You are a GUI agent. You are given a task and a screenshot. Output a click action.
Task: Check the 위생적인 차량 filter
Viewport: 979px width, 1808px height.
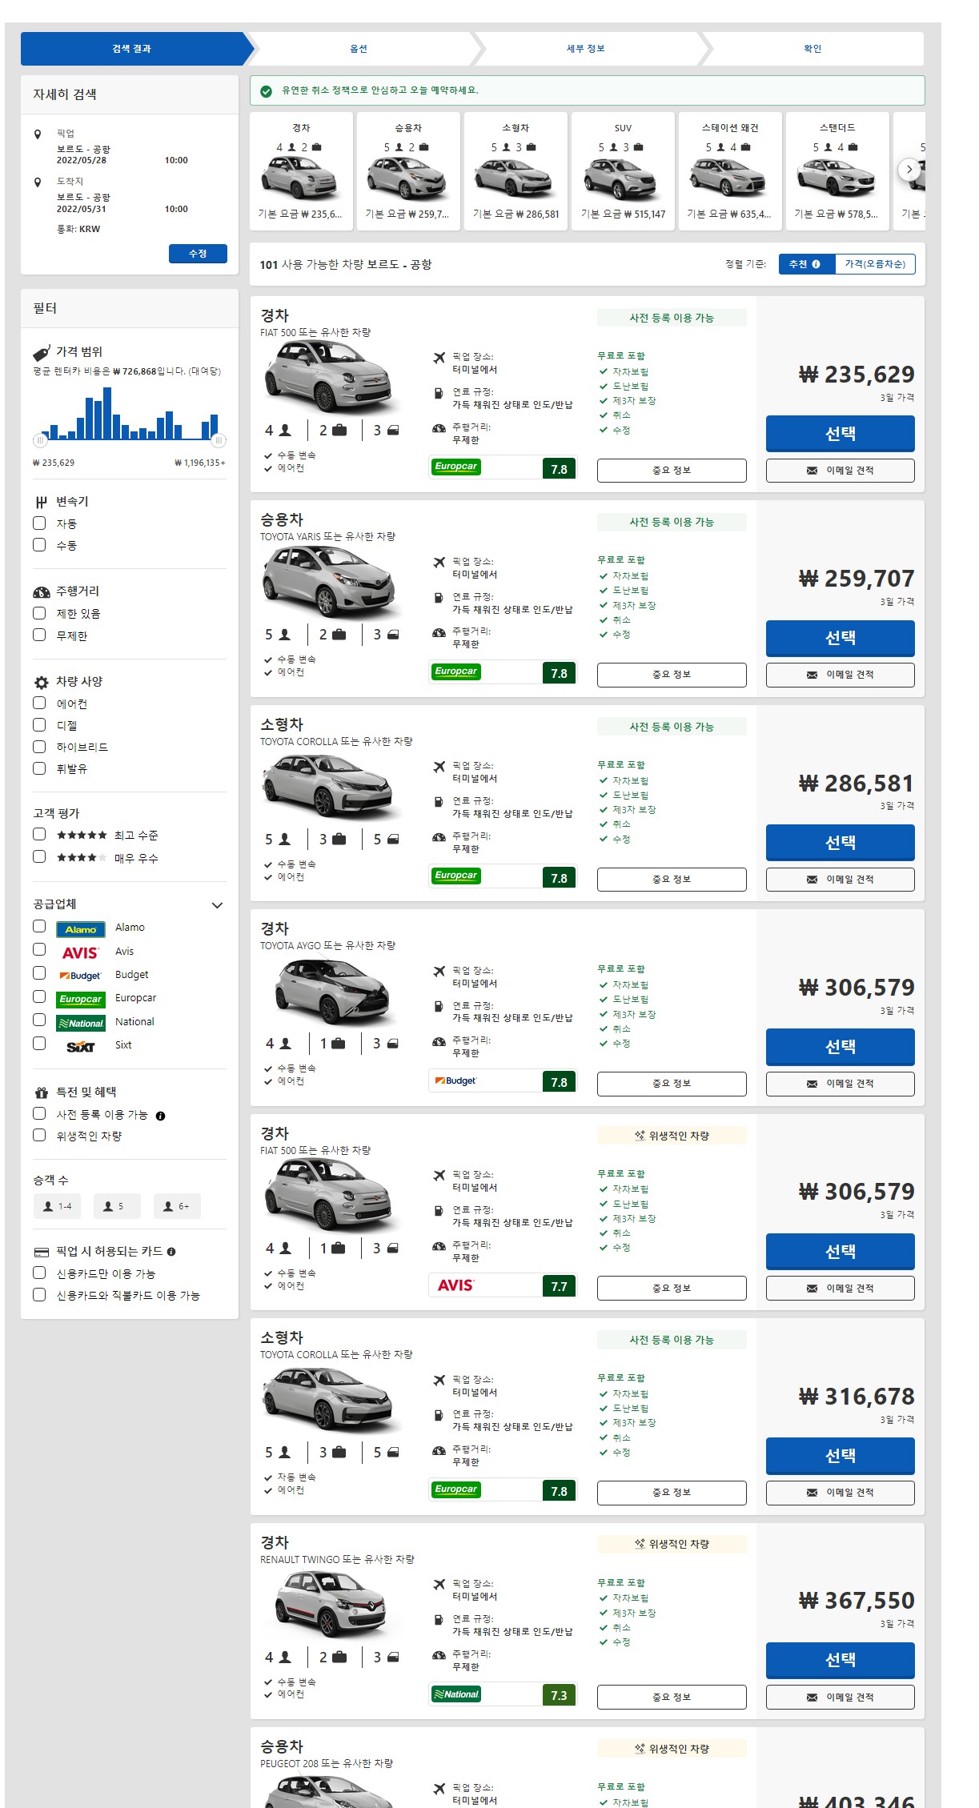[39, 1134]
